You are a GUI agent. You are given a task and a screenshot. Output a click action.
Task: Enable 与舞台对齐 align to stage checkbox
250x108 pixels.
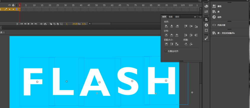pos(166,51)
